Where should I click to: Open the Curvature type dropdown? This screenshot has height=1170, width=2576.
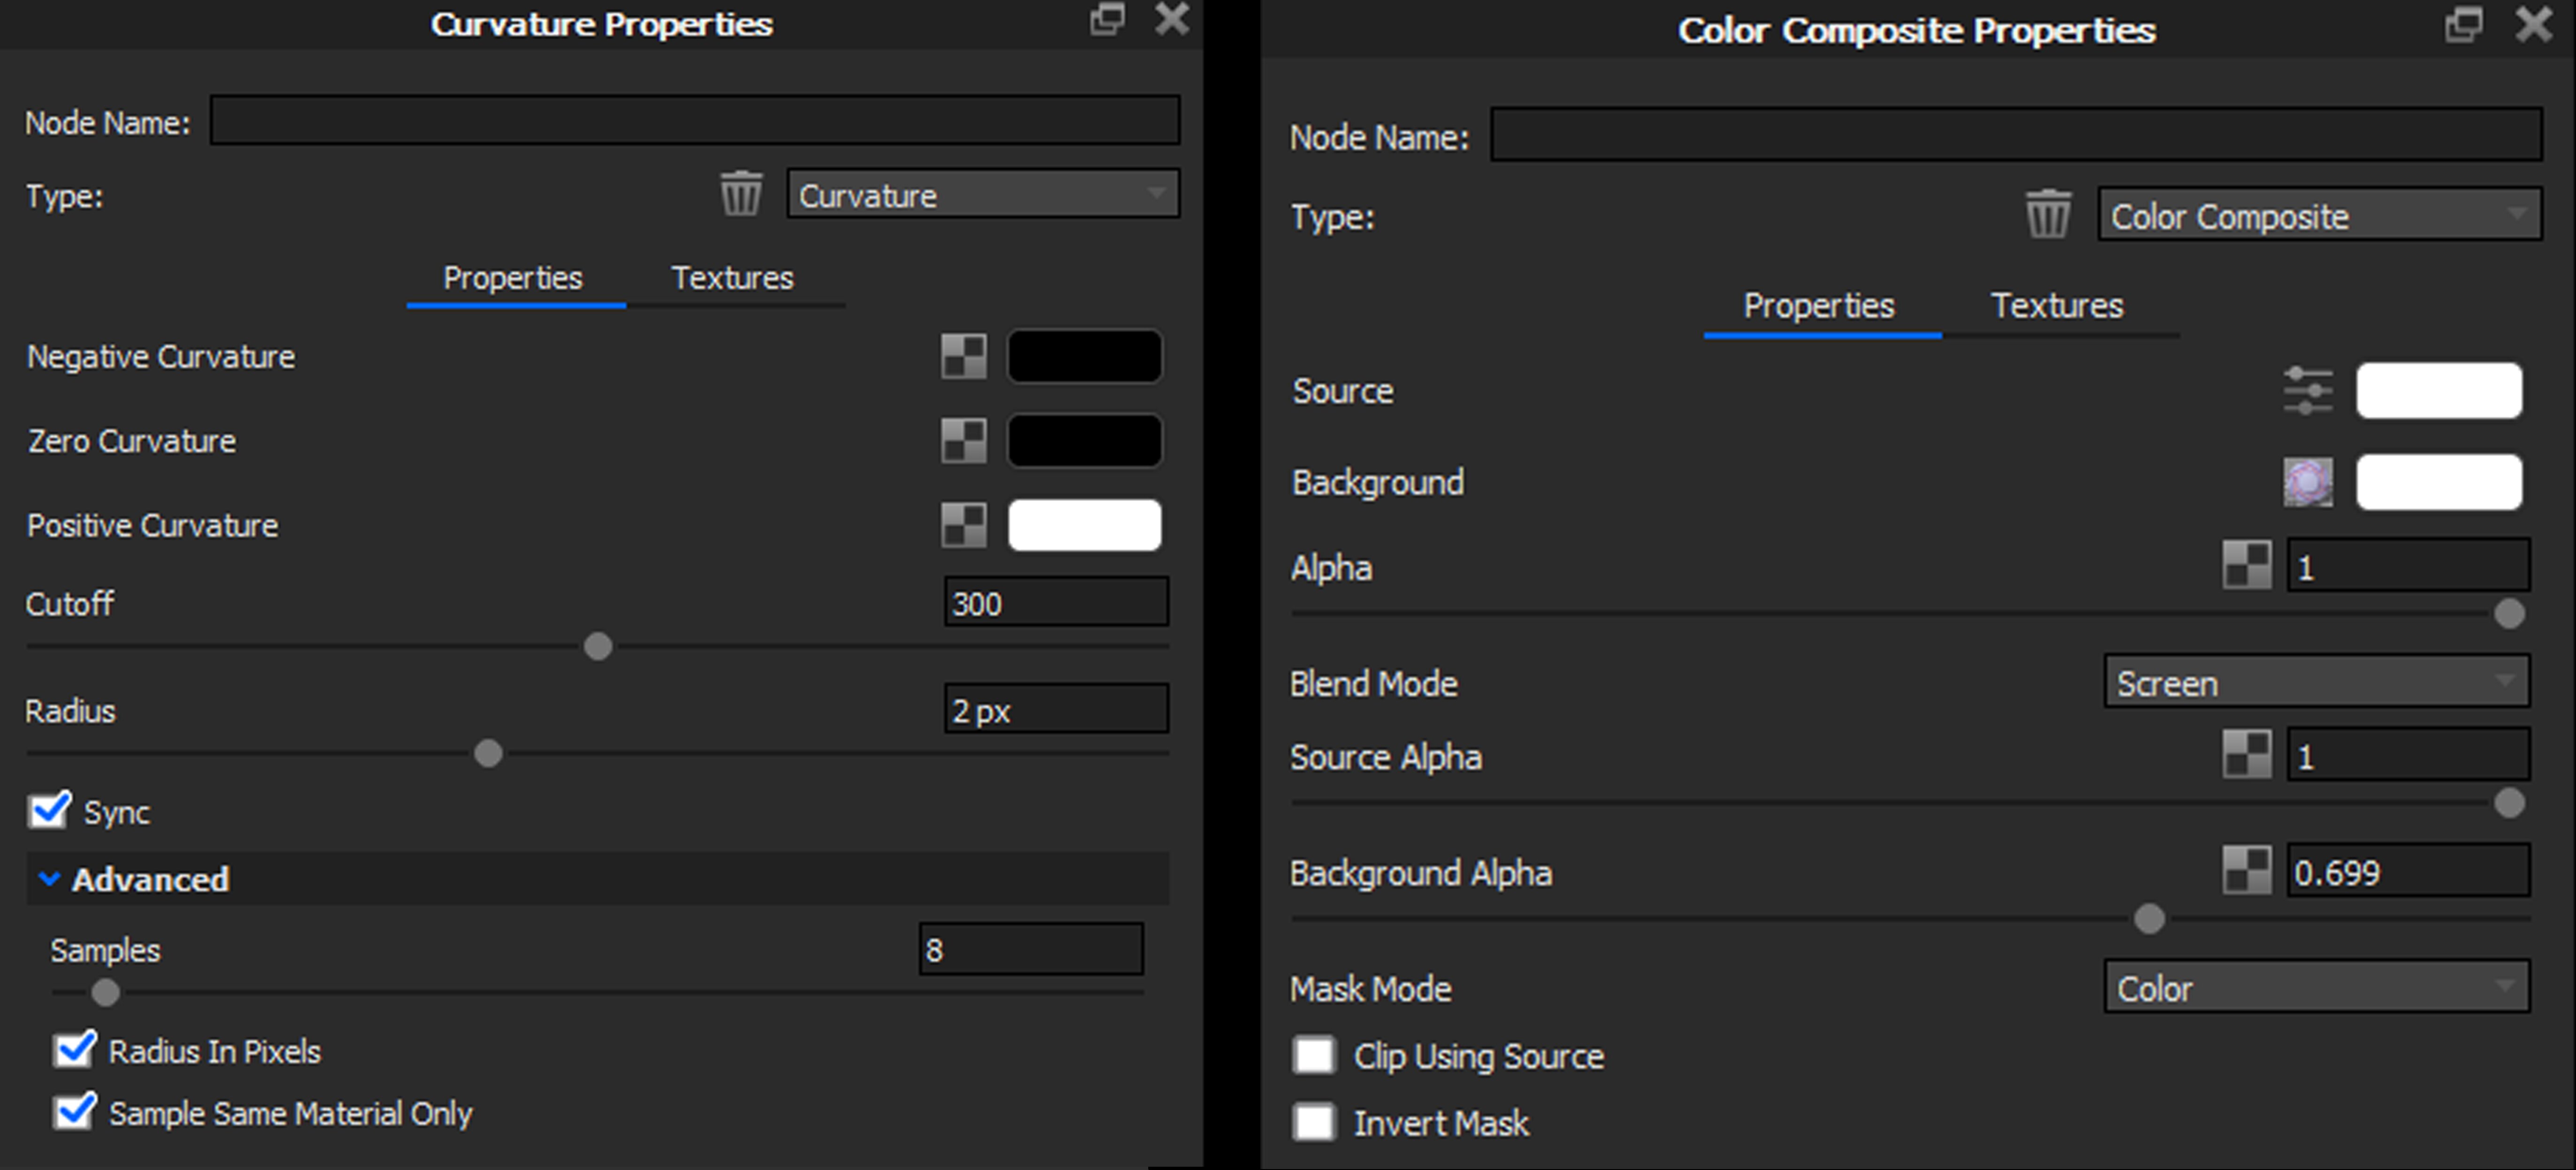coord(983,194)
